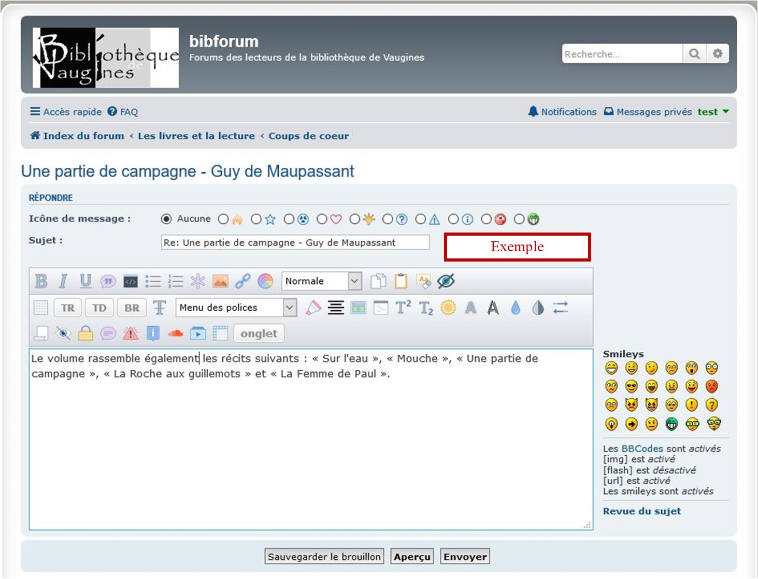Screen dimensions: 758x579
Task: Click the SoundCloud cloud icon in toolbar
Action: tap(176, 334)
